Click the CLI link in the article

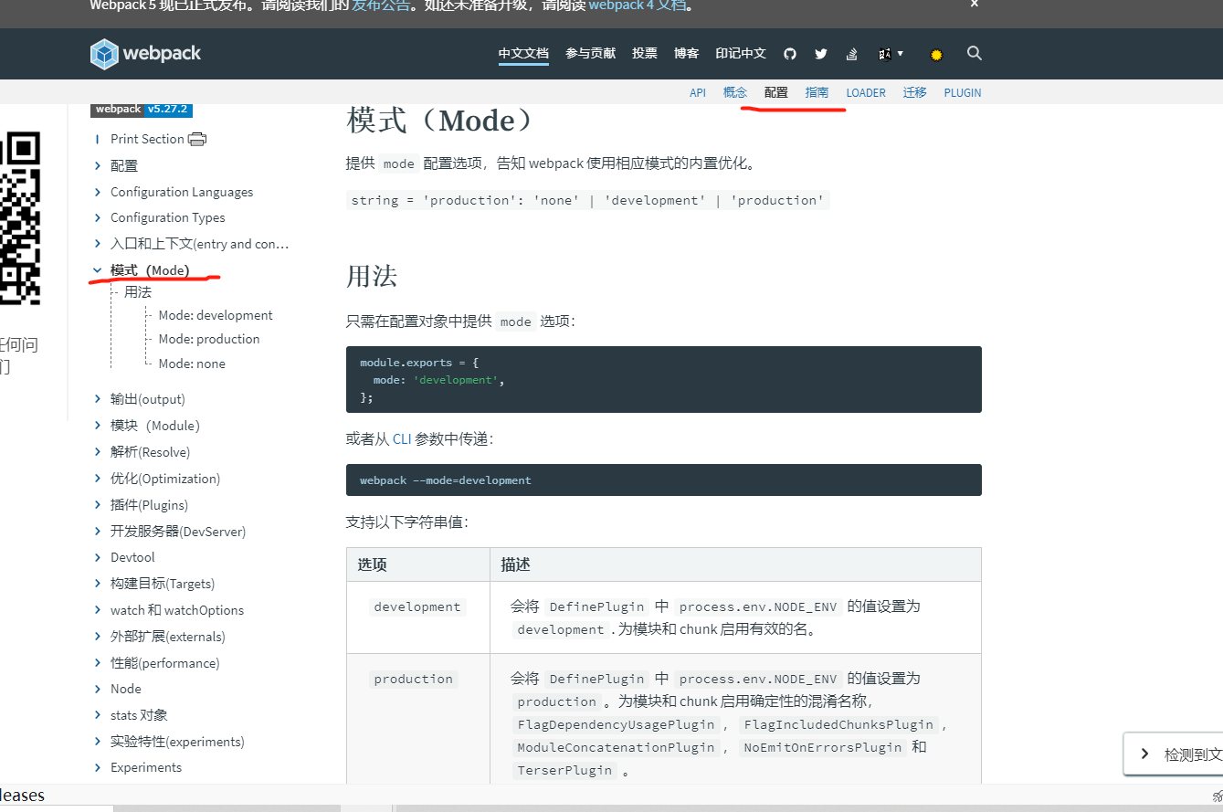pos(402,438)
